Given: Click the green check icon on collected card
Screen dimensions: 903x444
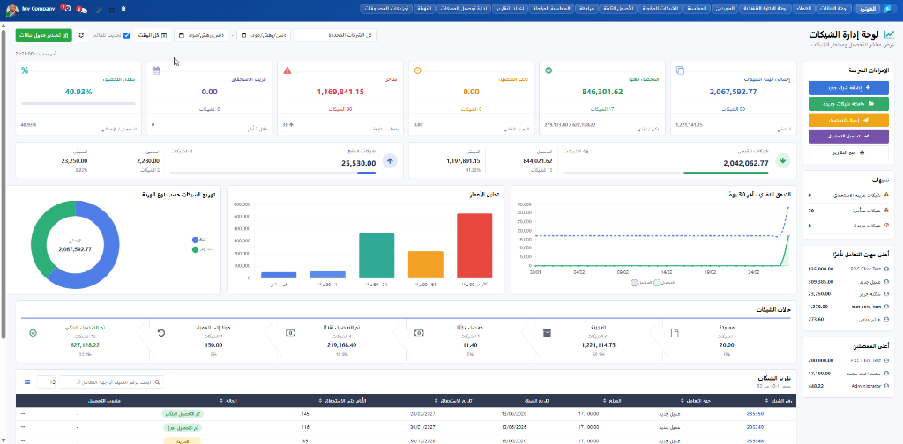Looking at the screenshot, I should [549, 70].
